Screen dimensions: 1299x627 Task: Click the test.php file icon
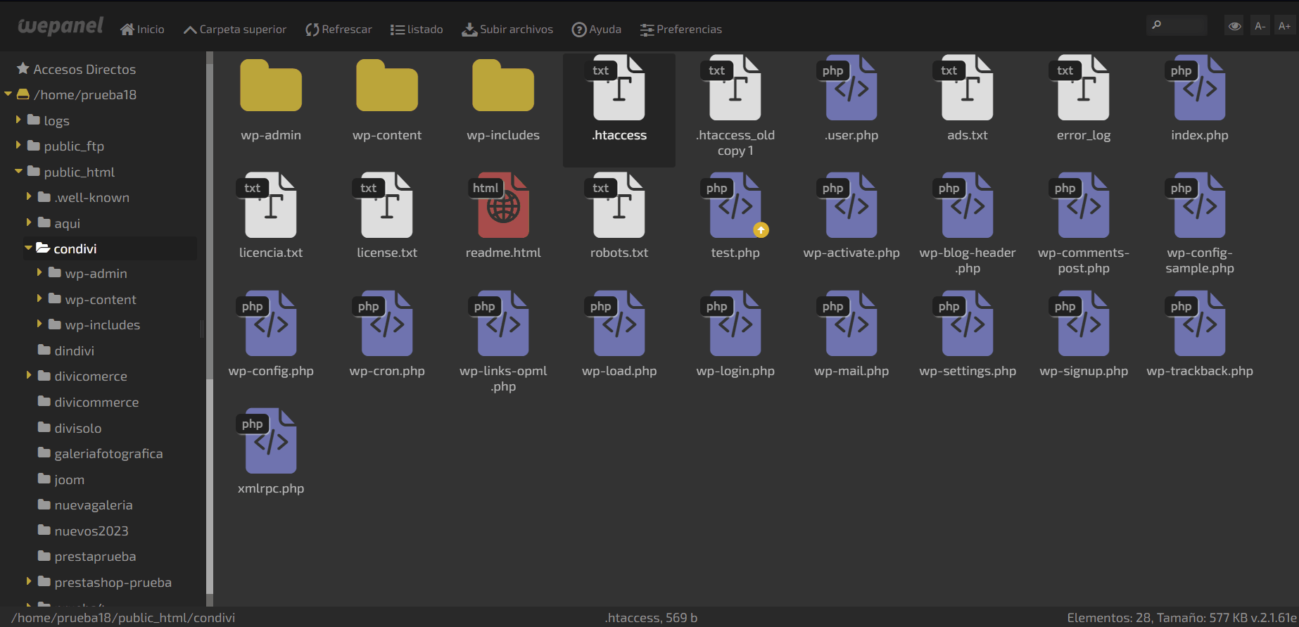tap(735, 205)
